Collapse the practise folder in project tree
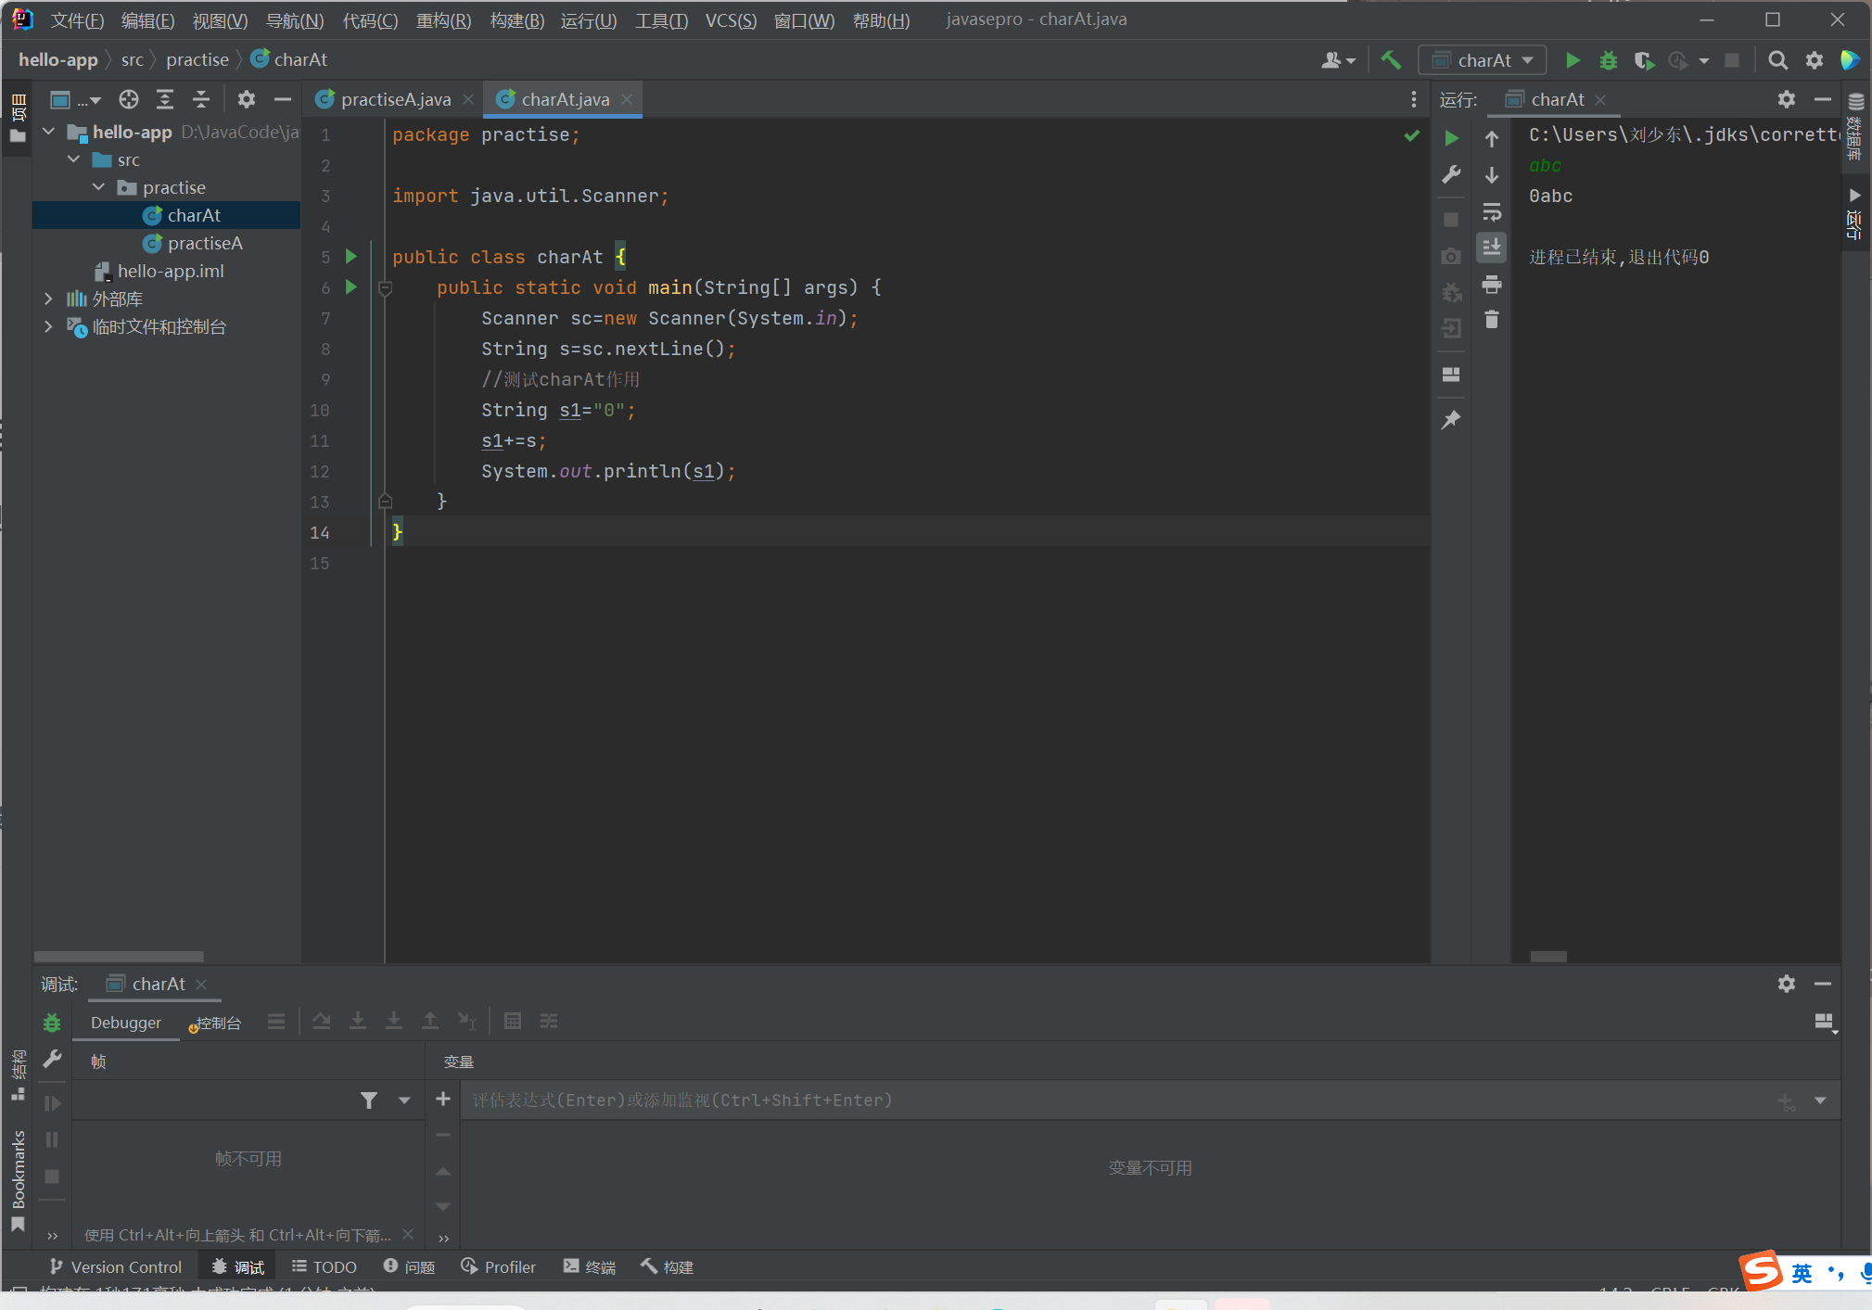 point(99,187)
